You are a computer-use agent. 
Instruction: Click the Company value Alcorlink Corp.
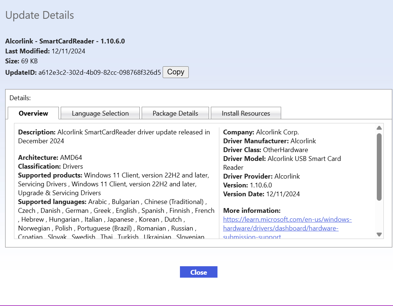tap(277, 132)
